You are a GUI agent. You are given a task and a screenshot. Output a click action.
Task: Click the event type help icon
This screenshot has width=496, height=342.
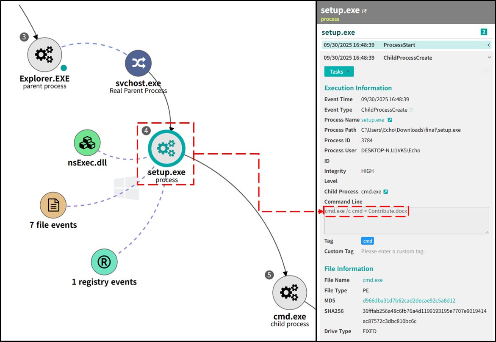pos(411,110)
